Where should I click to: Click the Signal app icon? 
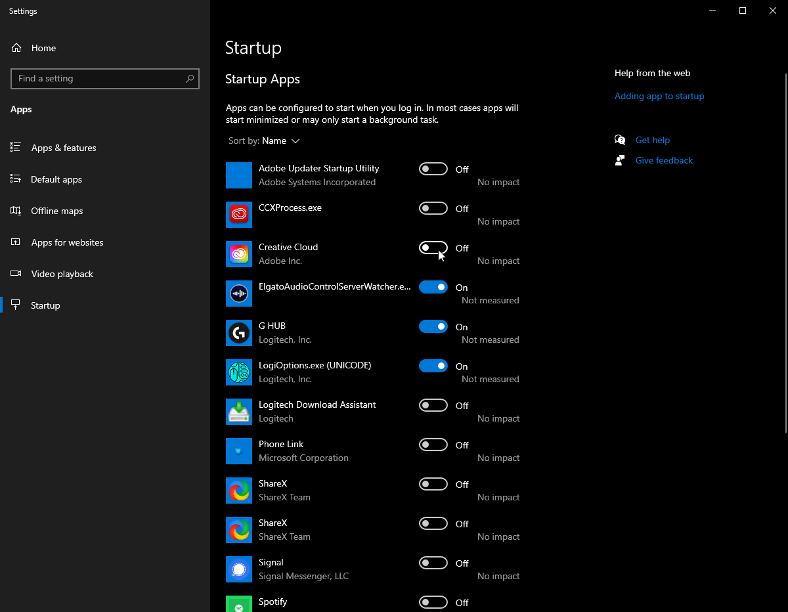point(239,569)
